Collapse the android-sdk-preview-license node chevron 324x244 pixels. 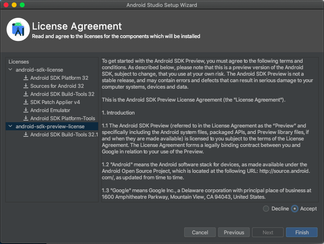[x=11, y=126]
